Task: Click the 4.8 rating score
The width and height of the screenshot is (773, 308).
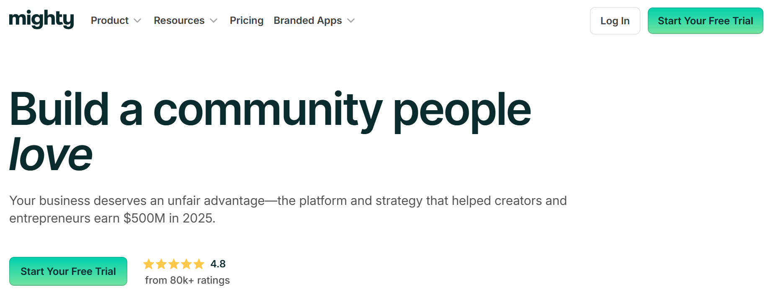Action: (218, 264)
